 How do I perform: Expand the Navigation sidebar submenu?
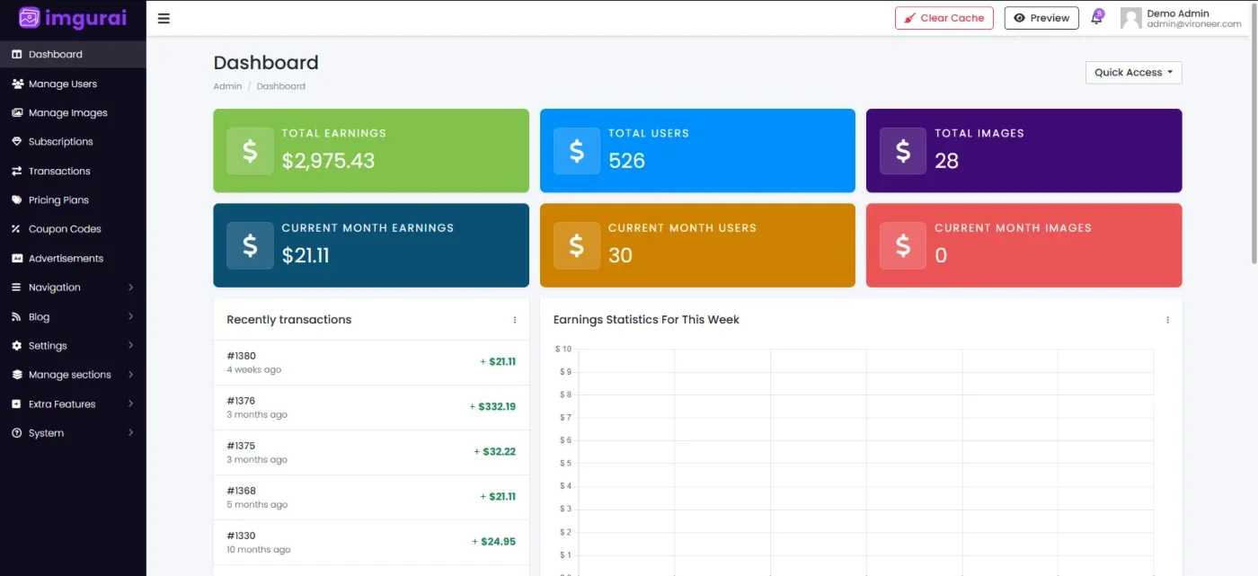(73, 288)
